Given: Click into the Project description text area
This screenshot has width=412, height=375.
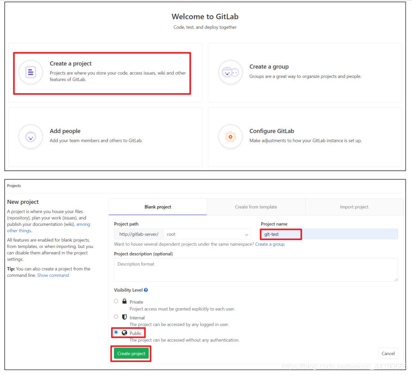Looking at the screenshot, I should 256,270.
